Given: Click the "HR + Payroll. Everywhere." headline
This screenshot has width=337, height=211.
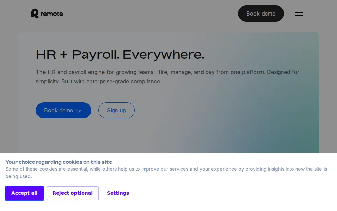Looking at the screenshot, I should [x=120, y=55].
